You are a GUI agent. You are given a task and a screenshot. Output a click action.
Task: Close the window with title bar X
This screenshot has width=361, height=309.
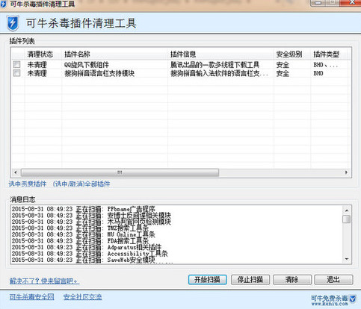(x=352, y=3)
